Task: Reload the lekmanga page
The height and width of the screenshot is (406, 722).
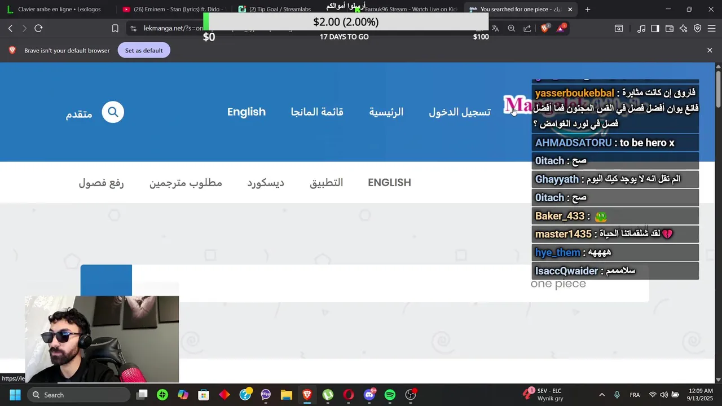Action: (x=38, y=28)
